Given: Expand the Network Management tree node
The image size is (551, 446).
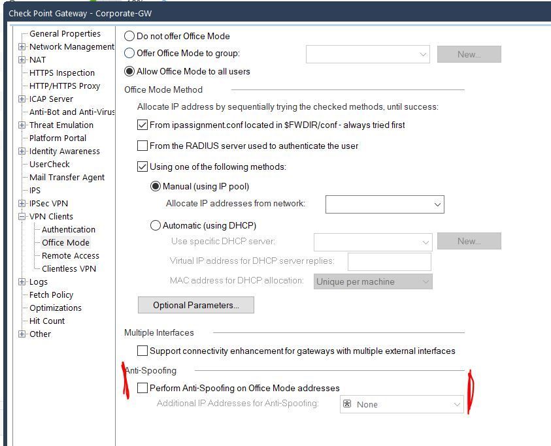Looking at the screenshot, I should (x=22, y=47).
